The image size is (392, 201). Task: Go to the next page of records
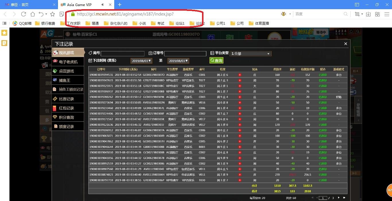(339, 198)
